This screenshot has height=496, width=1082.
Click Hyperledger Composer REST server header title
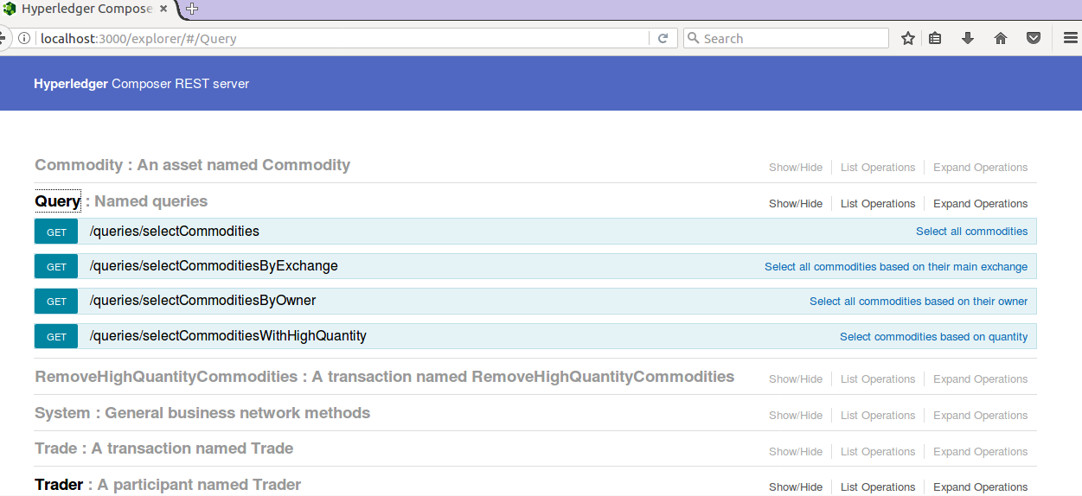[142, 84]
